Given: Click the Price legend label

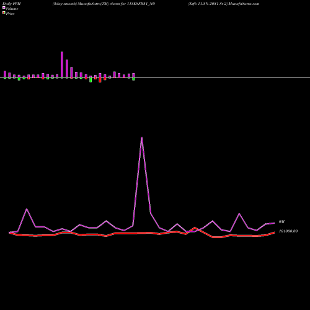Looking at the screenshot, I should coord(10,14).
